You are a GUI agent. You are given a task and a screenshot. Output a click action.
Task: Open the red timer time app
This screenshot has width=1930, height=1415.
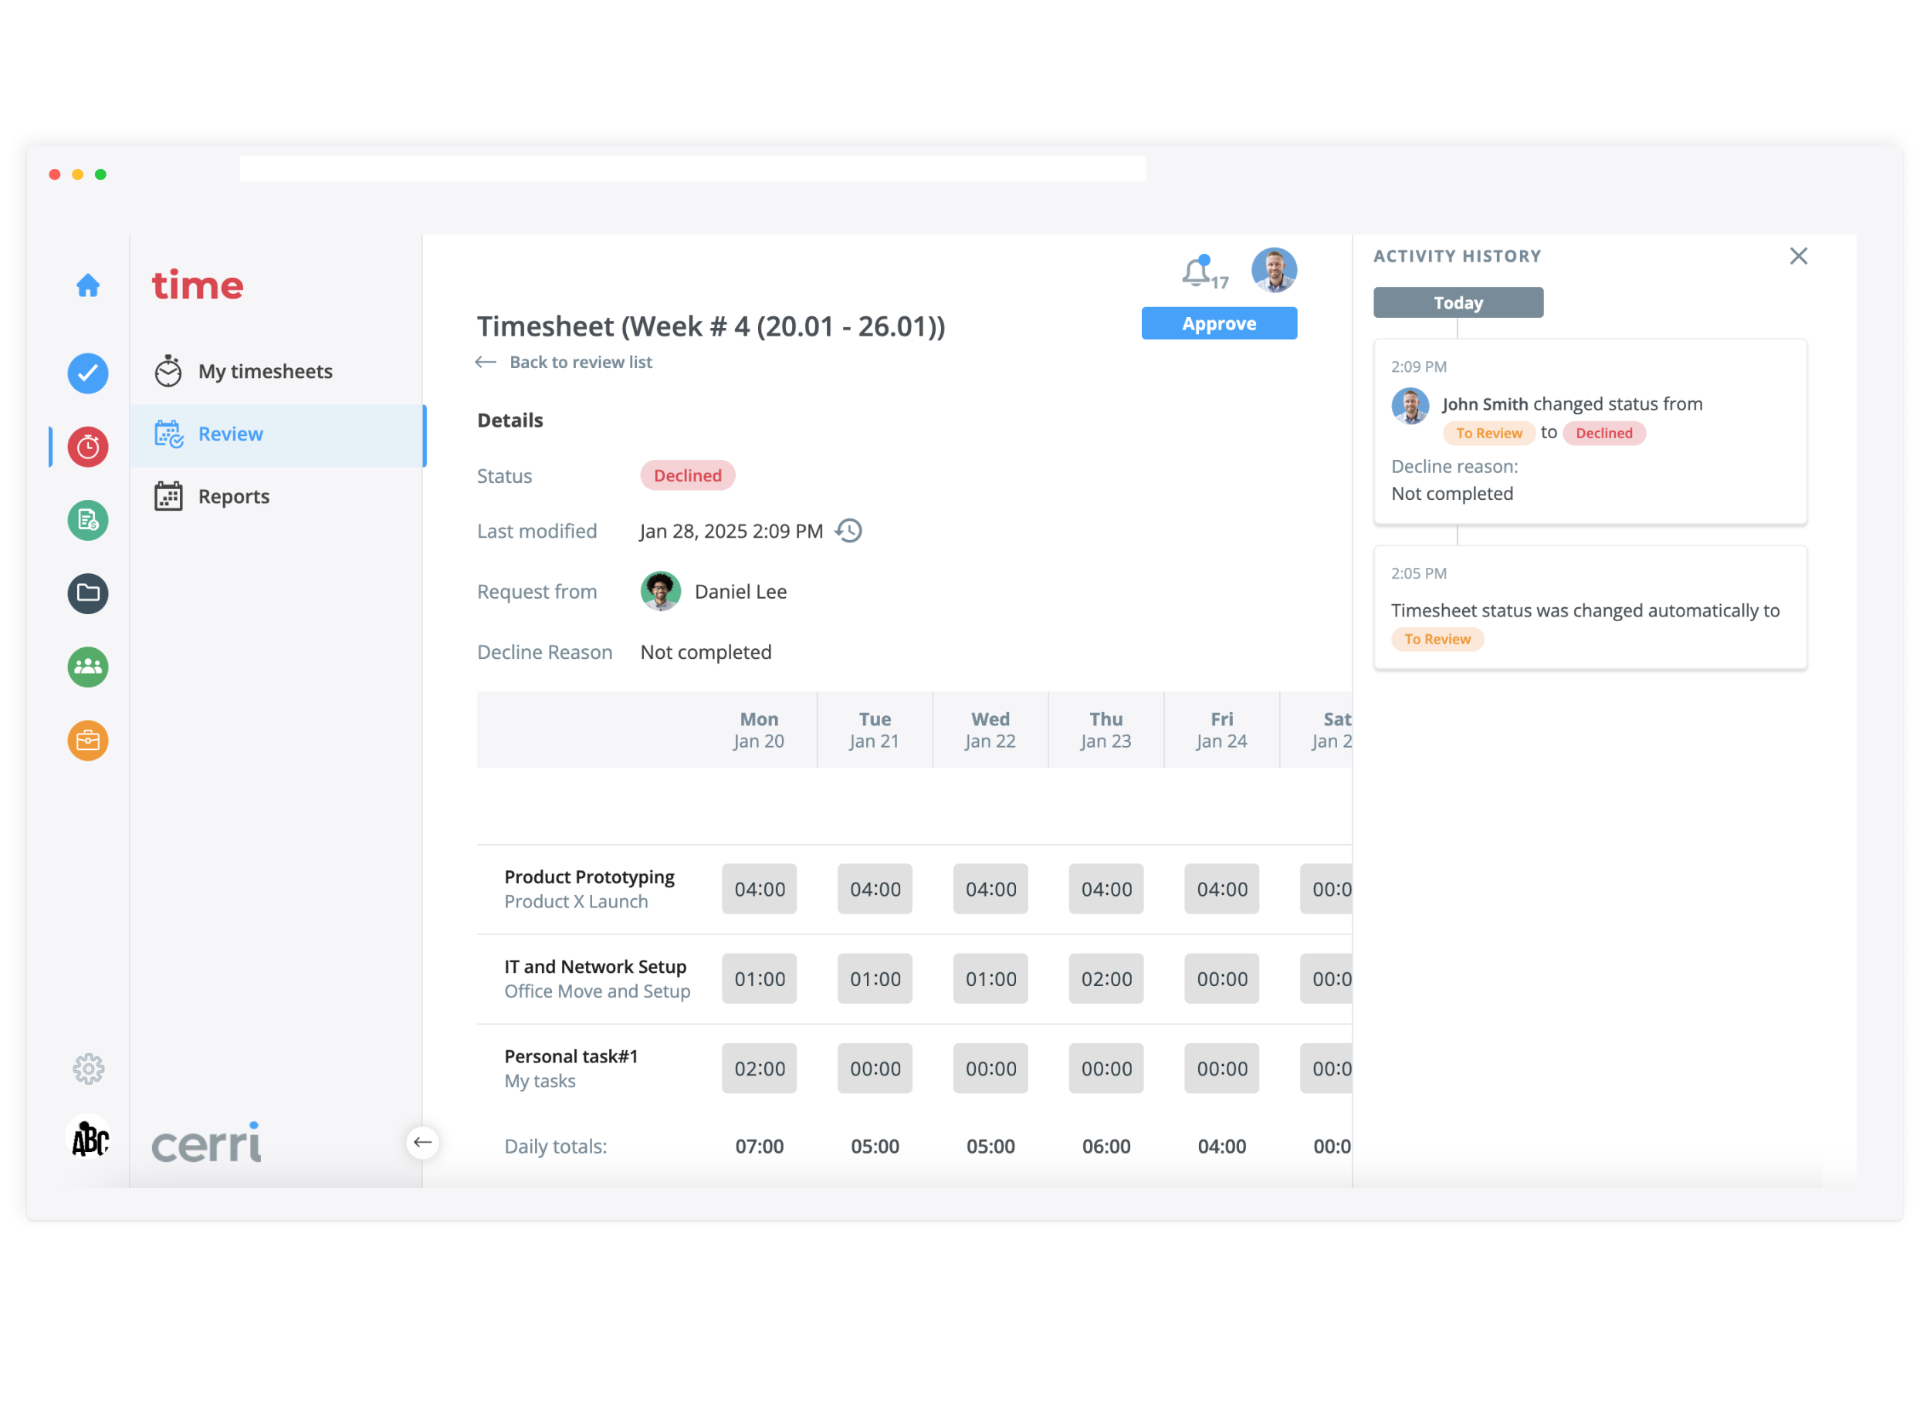click(88, 447)
